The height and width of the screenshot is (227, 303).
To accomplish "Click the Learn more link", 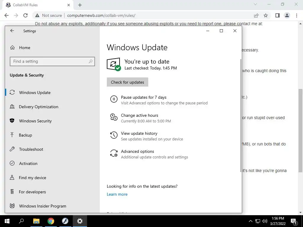I will click(x=117, y=194).
